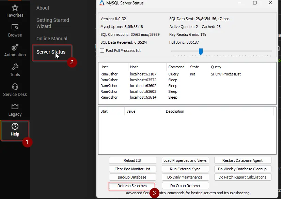Click the Backup Database button
The height and width of the screenshot is (199, 281).
coord(132,177)
